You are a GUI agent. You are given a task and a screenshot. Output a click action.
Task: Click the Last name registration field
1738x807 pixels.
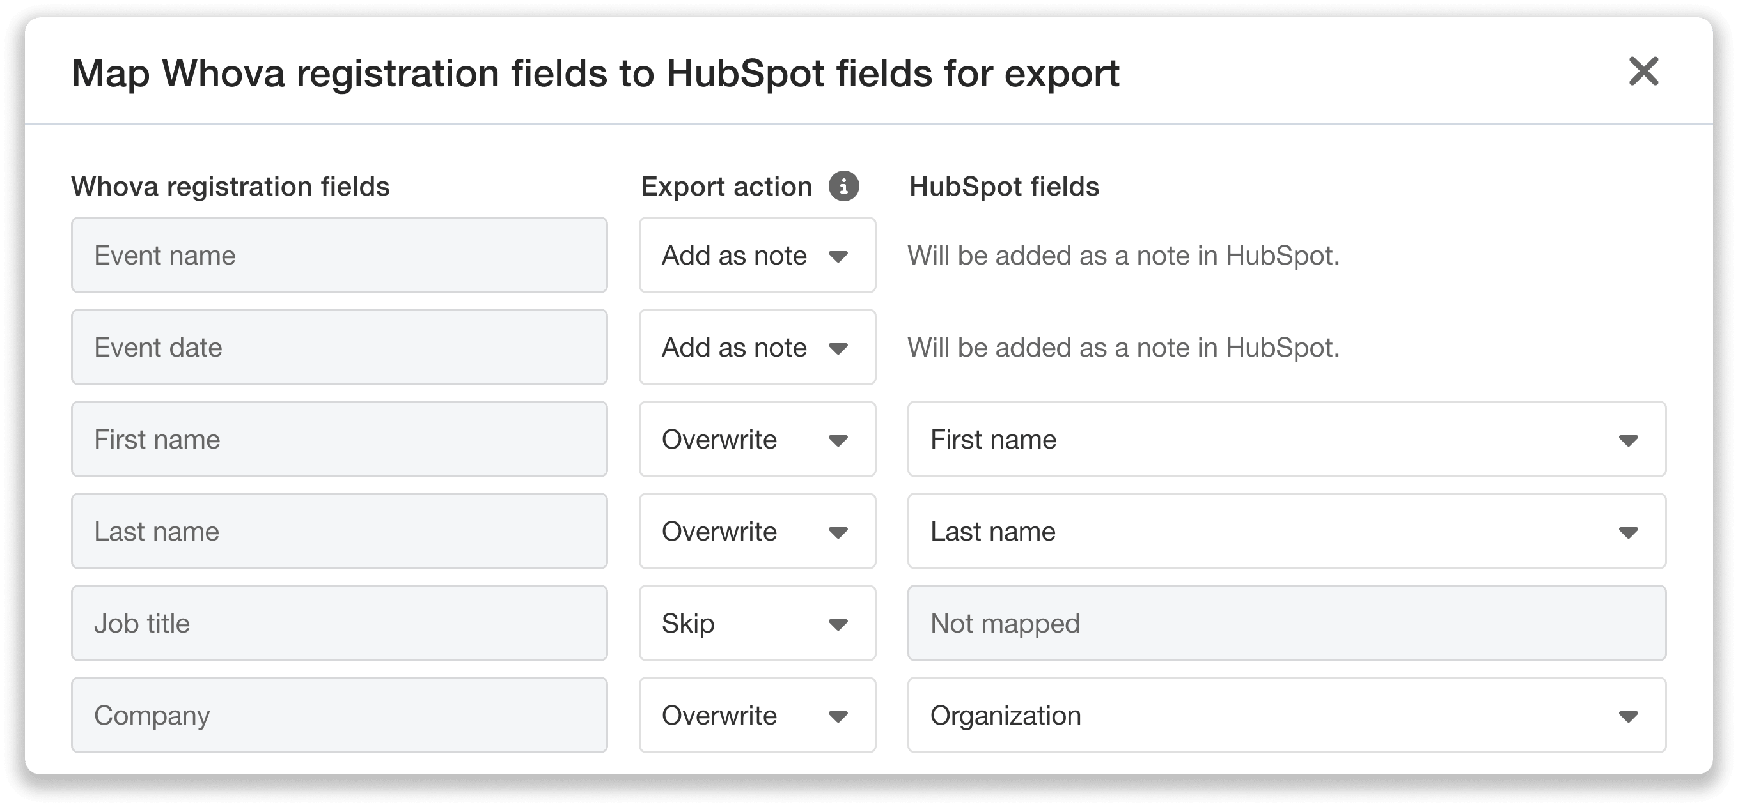point(340,531)
